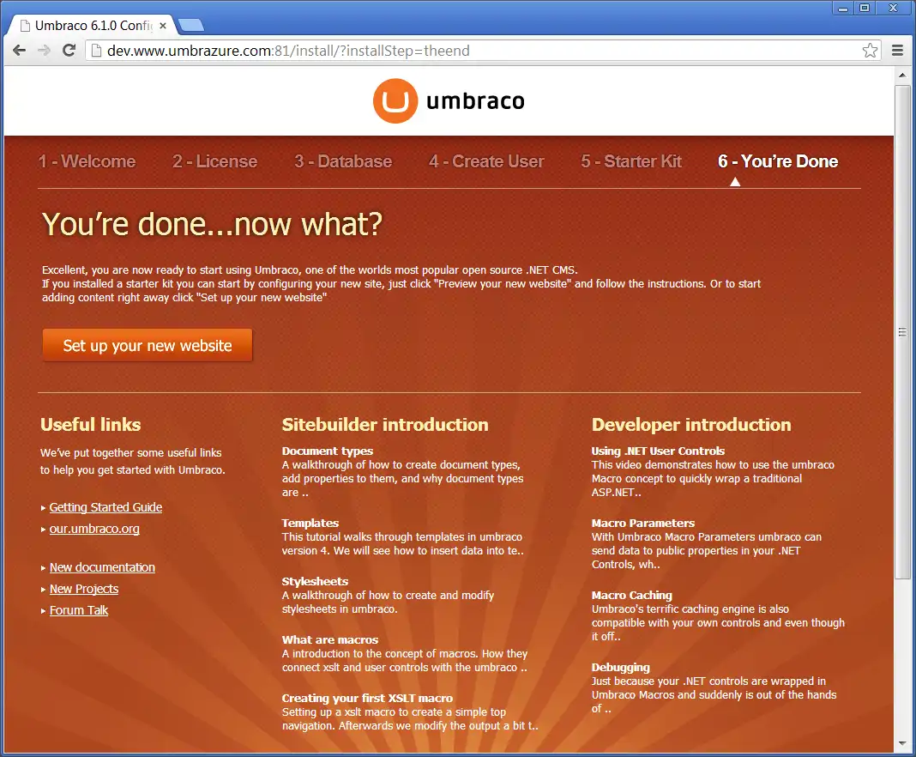The width and height of the screenshot is (916, 757).
Task: Open the Debugging video
Action: coord(620,668)
